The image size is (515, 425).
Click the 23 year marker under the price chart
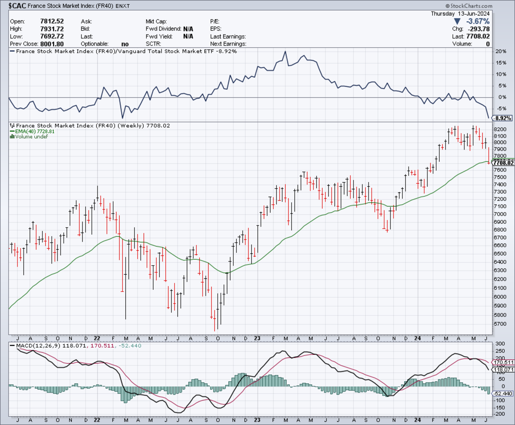tap(257, 338)
